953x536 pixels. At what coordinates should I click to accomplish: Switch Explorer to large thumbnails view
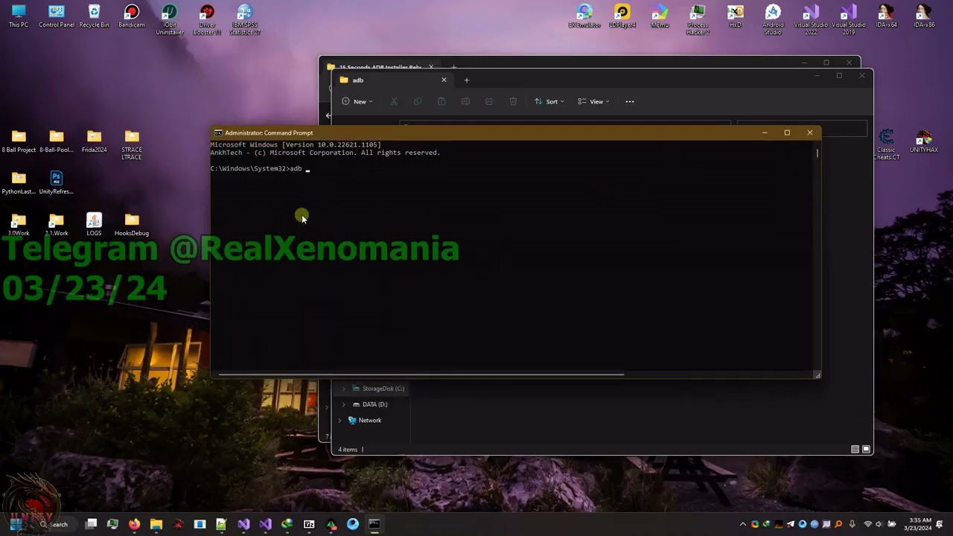(866, 449)
